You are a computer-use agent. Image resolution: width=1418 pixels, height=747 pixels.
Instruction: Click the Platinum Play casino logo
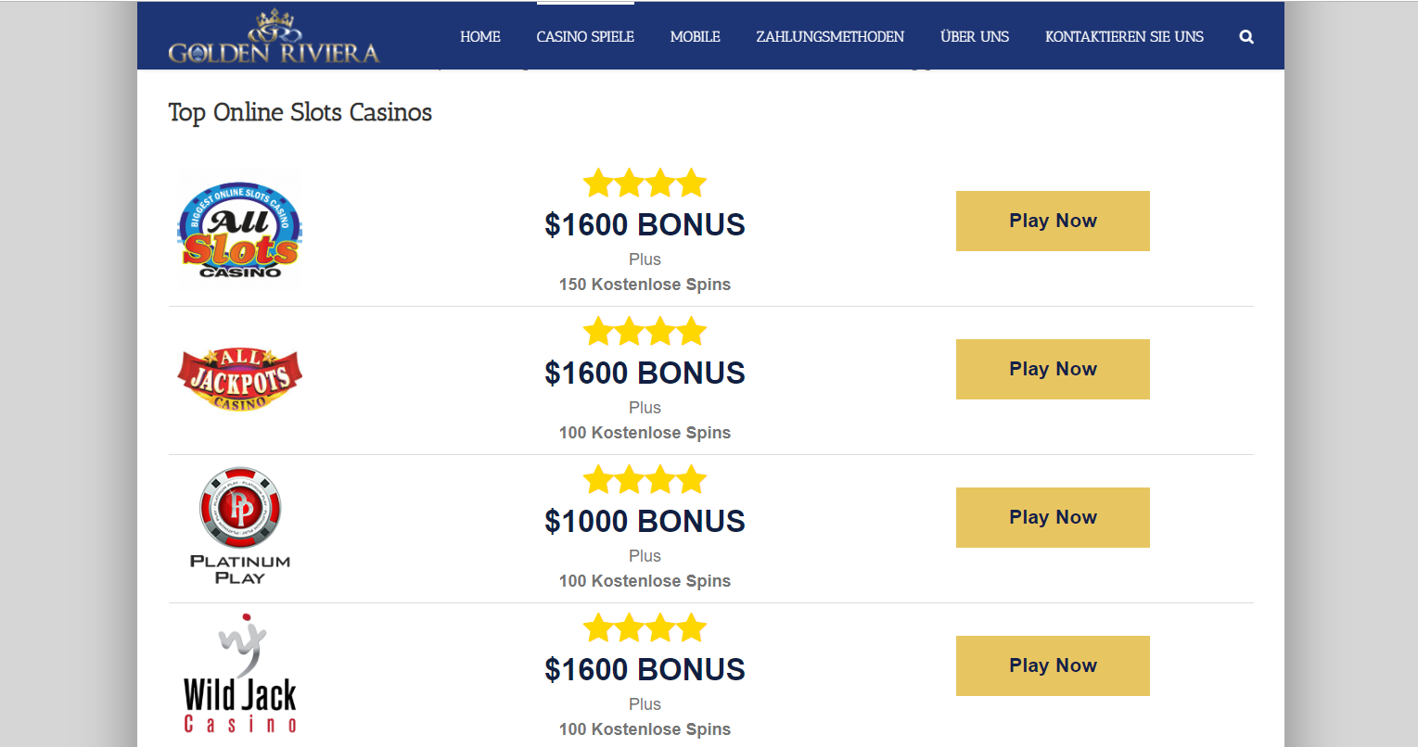point(240,525)
